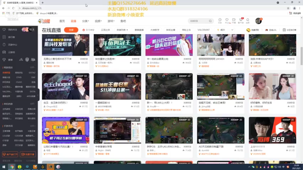The height and width of the screenshot is (170, 303).
Task: Click into the site search input field
Action: [198, 21]
